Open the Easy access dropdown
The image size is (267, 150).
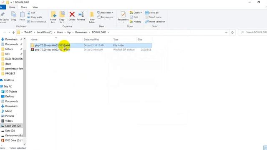pyautogui.click(x=106, y=17)
